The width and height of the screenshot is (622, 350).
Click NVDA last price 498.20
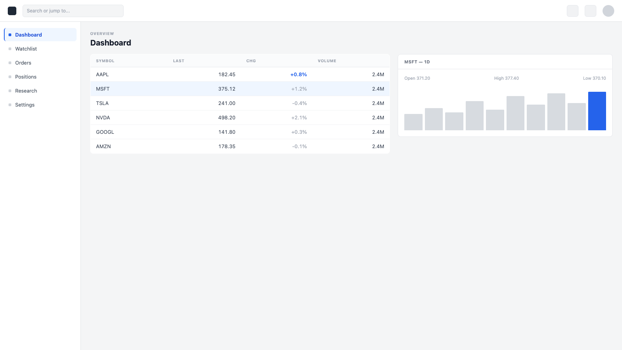227,117
